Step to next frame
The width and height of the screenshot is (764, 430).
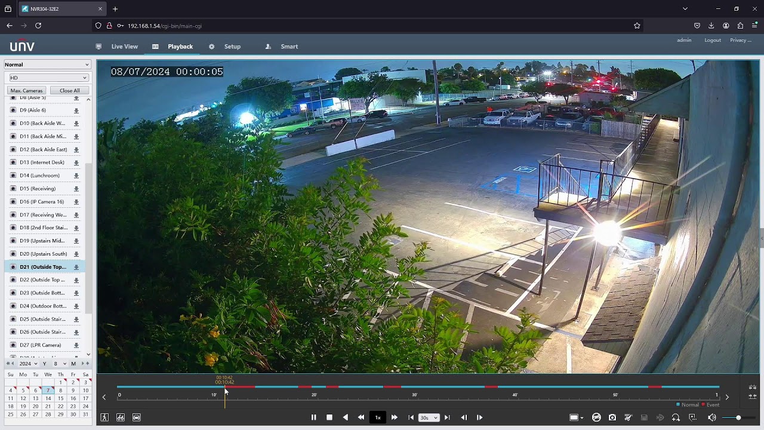(x=479, y=417)
